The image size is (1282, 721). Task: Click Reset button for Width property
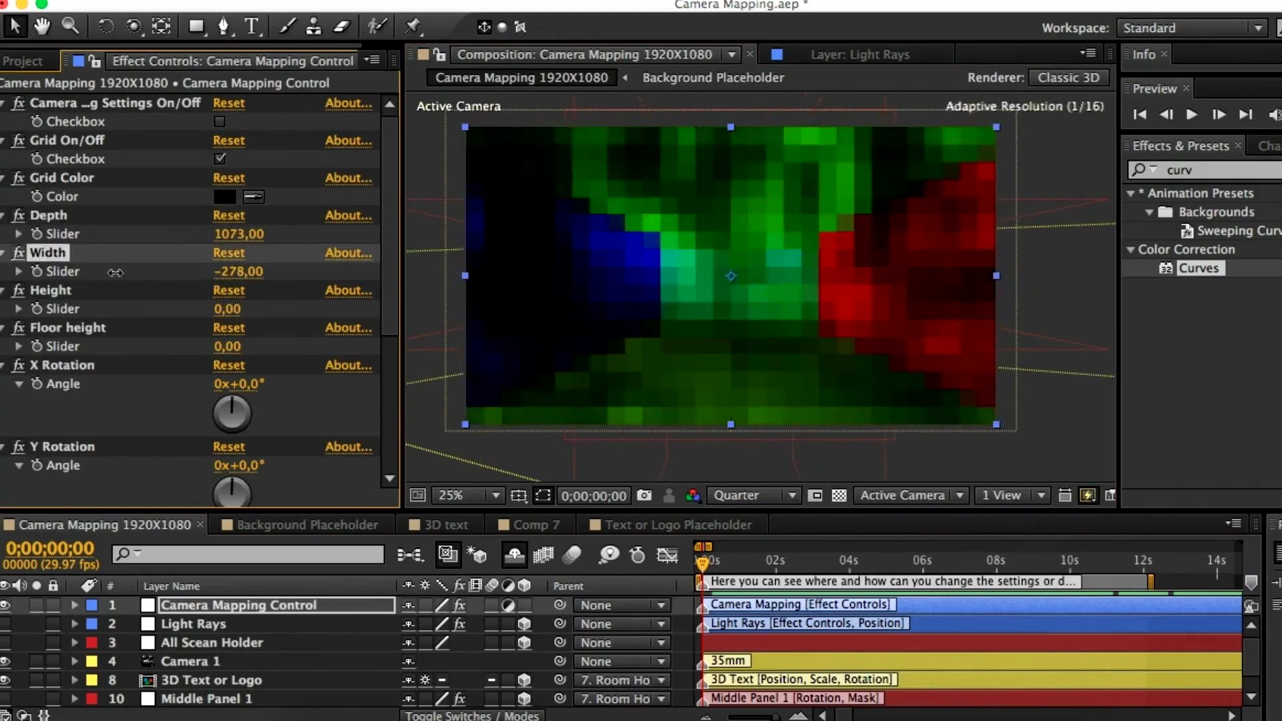[x=228, y=252]
